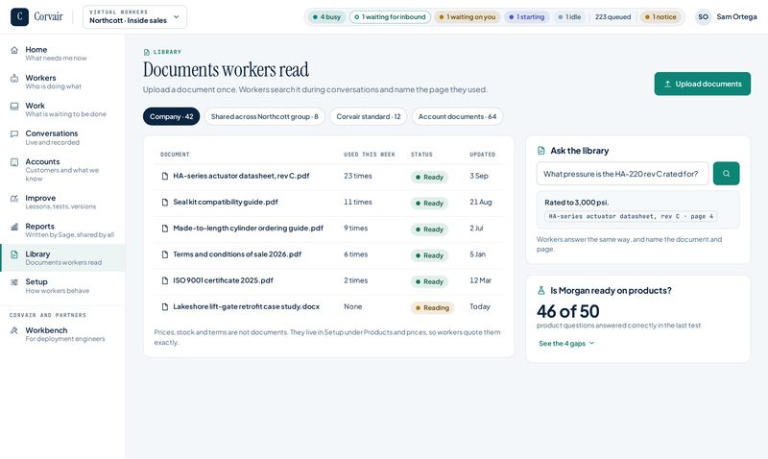Screen dimensions: 768x459
Task: Click the file icon for HA-series actuator datasheet
Action: [x=165, y=176]
